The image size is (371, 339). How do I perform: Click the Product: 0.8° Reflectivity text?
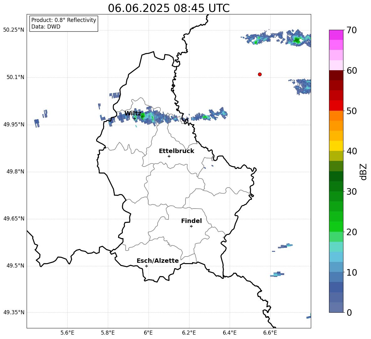point(64,20)
